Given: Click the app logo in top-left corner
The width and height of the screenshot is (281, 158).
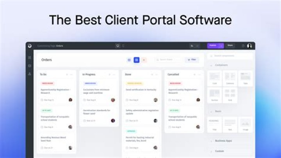Looking at the screenshot, I should pyautogui.click(x=30, y=46).
